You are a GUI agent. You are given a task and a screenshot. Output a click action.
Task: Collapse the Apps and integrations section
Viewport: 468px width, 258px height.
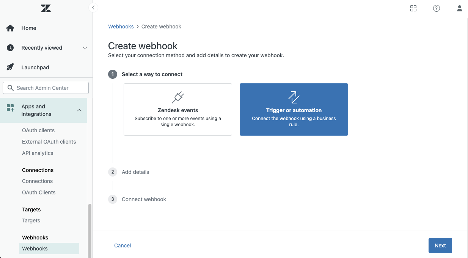tap(79, 110)
